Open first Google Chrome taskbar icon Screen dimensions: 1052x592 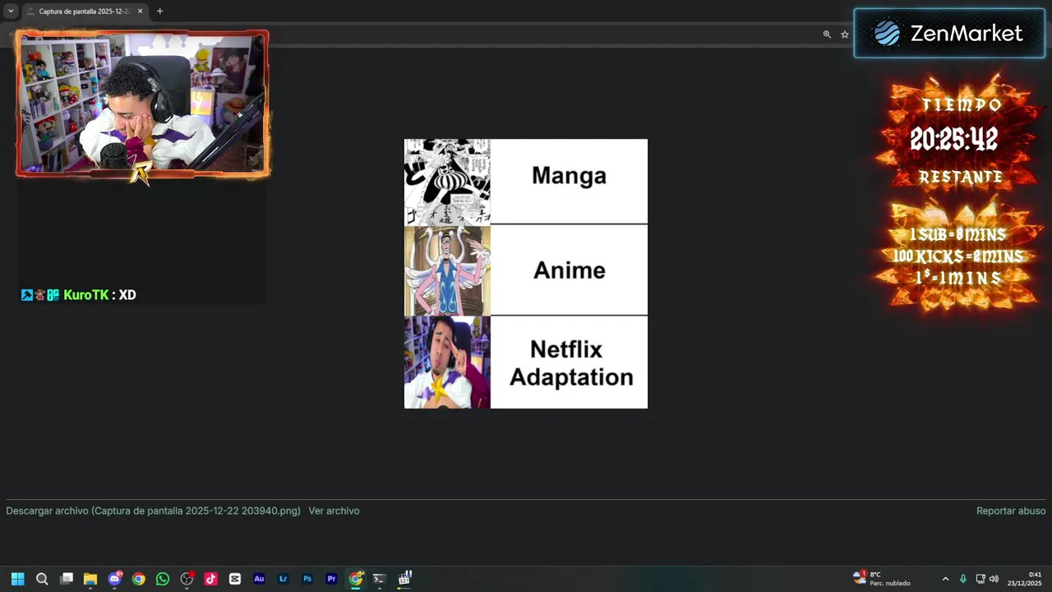point(139,579)
